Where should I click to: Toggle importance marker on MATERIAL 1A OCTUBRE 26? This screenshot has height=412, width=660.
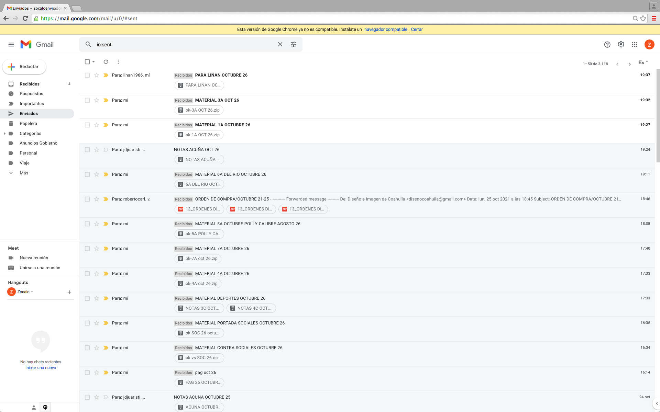pos(106,125)
